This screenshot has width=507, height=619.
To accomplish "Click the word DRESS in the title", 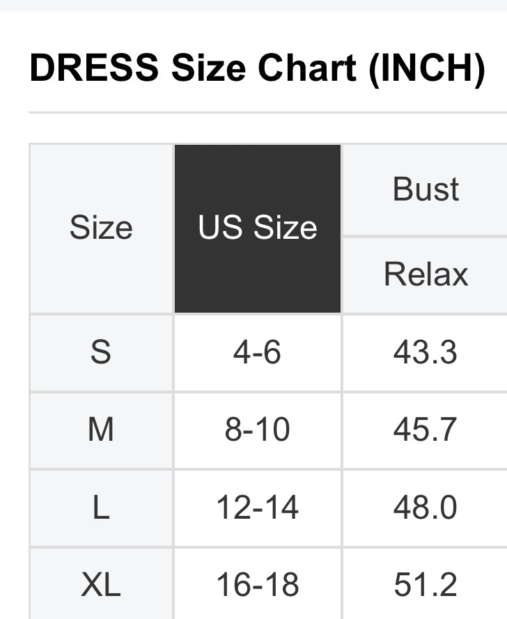I will pos(94,68).
